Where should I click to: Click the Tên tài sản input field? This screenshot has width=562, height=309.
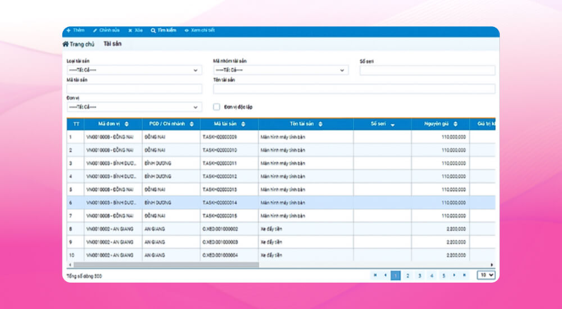pos(354,89)
